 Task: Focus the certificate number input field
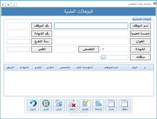click(x=19, y=34)
